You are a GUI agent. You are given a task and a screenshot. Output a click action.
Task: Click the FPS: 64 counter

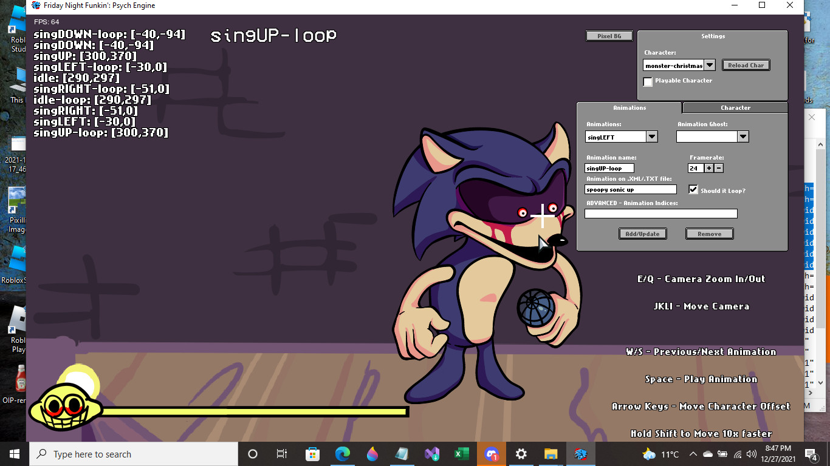(47, 22)
